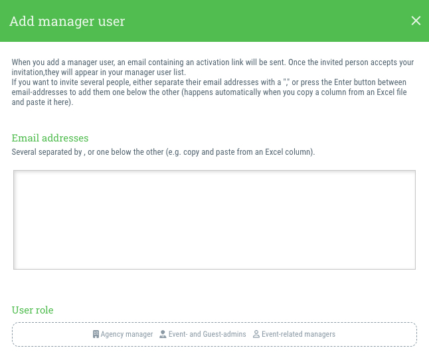Click the User role section heading
429x358 pixels.
(33, 310)
